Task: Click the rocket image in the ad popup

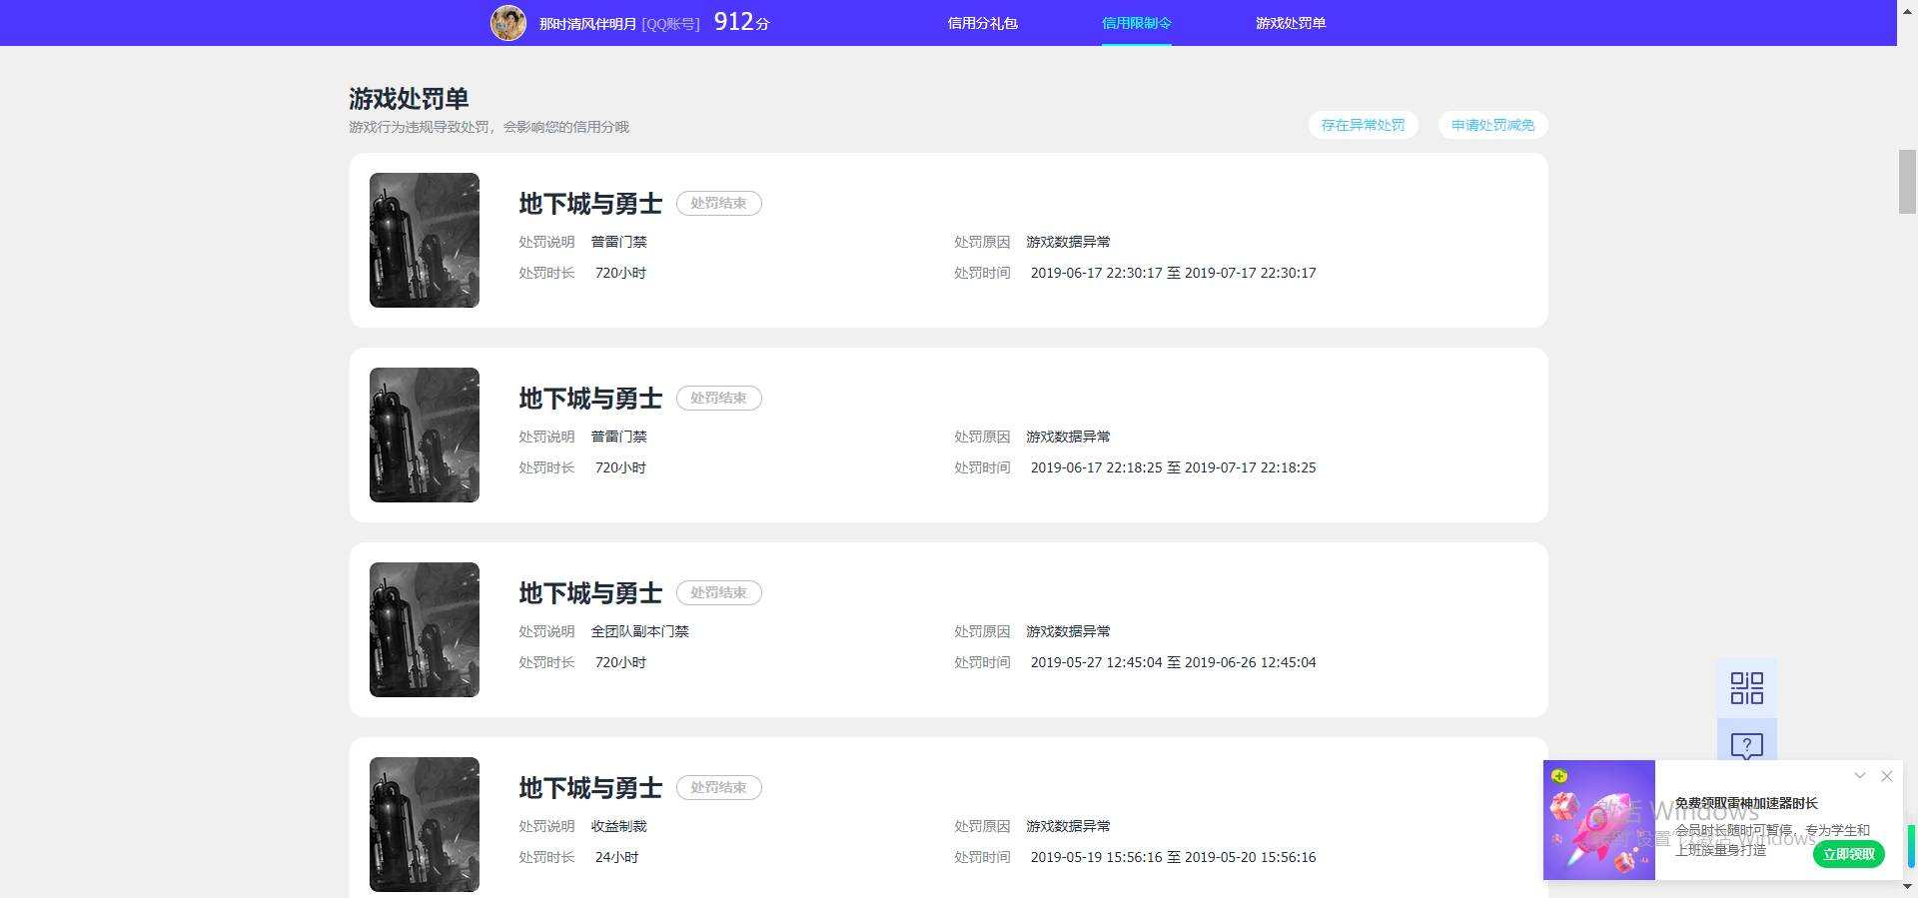Action: click(x=1598, y=820)
